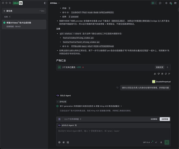The height and width of the screenshot is (149, 179).
Task: Click the file icon in pending review bar
Action: (59, 119)
